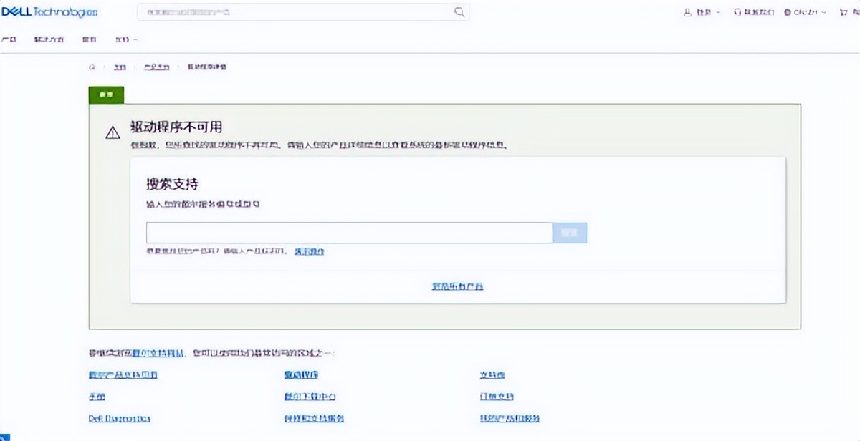Click the home icon in the breadcrumb
The width and height of the screenshot is (860, 441).
point(92,66)
